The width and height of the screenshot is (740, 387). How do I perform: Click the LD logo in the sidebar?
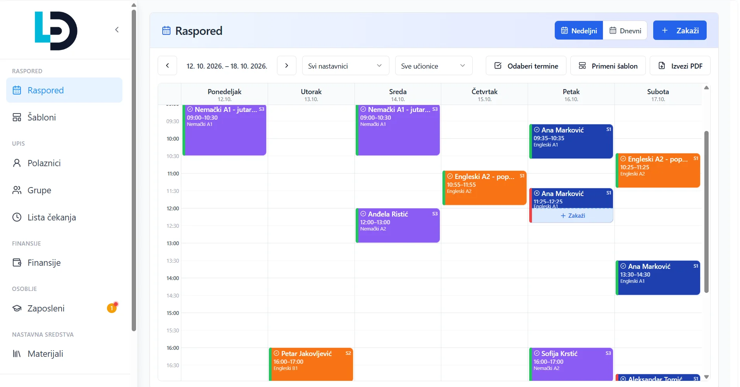pyautogui.click(x=56, y=31)
